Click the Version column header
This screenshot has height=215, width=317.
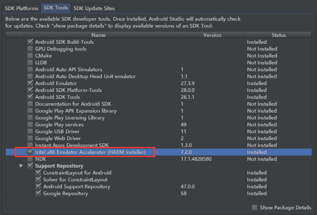(212, 35)
